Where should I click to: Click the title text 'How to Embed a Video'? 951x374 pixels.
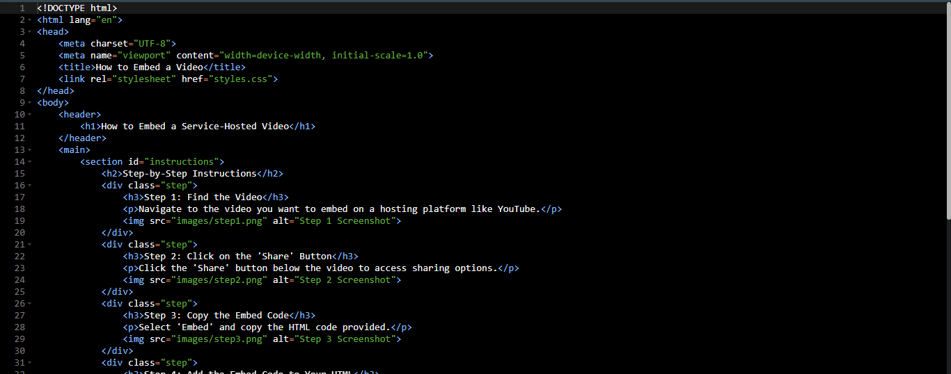coord(150,67)
